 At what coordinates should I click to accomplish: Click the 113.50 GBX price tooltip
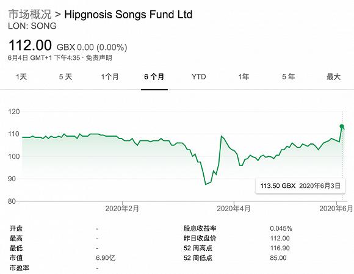tap(300, 186)
